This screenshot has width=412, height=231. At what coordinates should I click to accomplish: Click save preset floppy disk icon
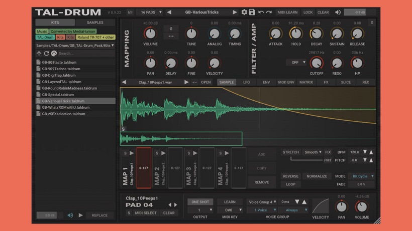(252, 12)
